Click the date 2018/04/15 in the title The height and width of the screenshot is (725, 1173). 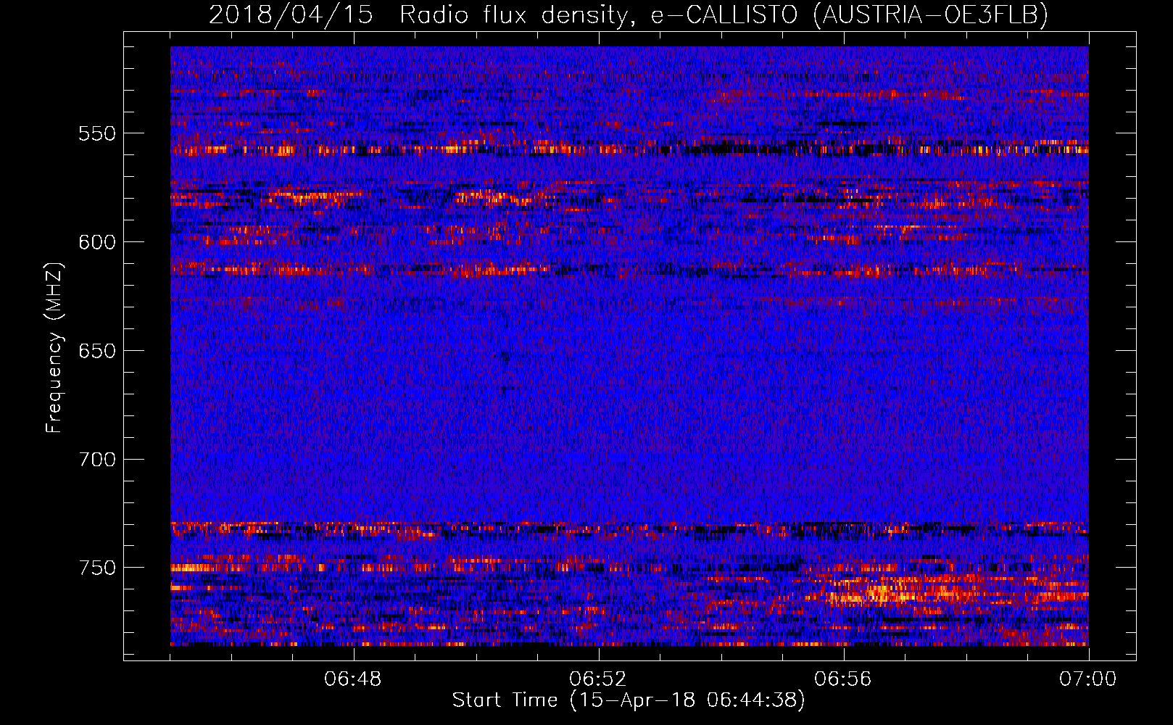291,14
